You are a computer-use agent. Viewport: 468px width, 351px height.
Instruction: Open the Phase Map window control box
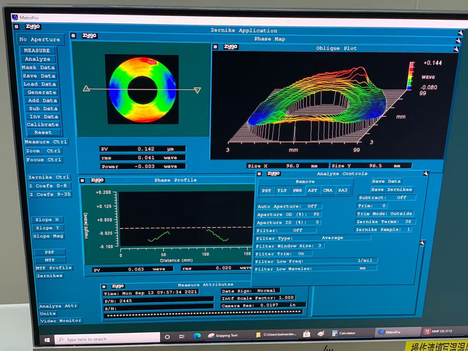click(x=73, y=36)
